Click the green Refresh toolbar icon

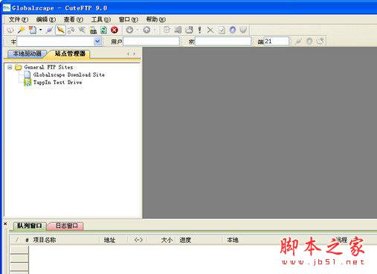tap(103, 31)
